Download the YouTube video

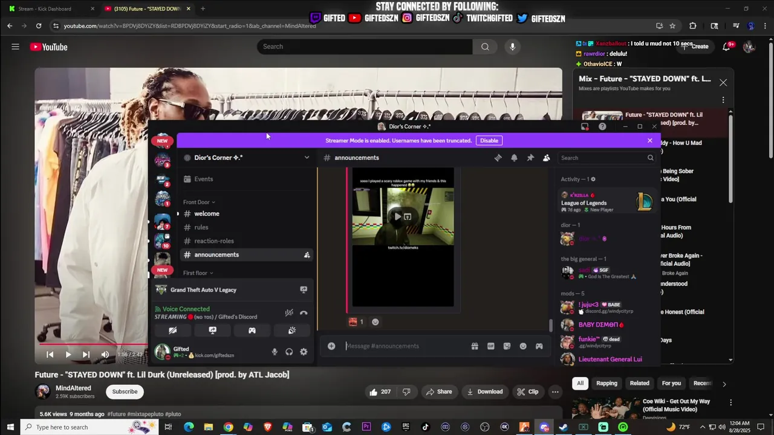485,391
